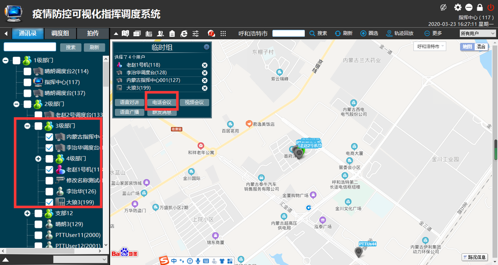Uncheck the 大狼3(199) checkbox
Viewport: 498px width, 265px height.
click(49, 202)
